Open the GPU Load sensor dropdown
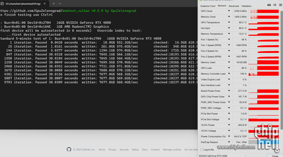Viewport: 283px width, 157px height. (x=229, y=68)
